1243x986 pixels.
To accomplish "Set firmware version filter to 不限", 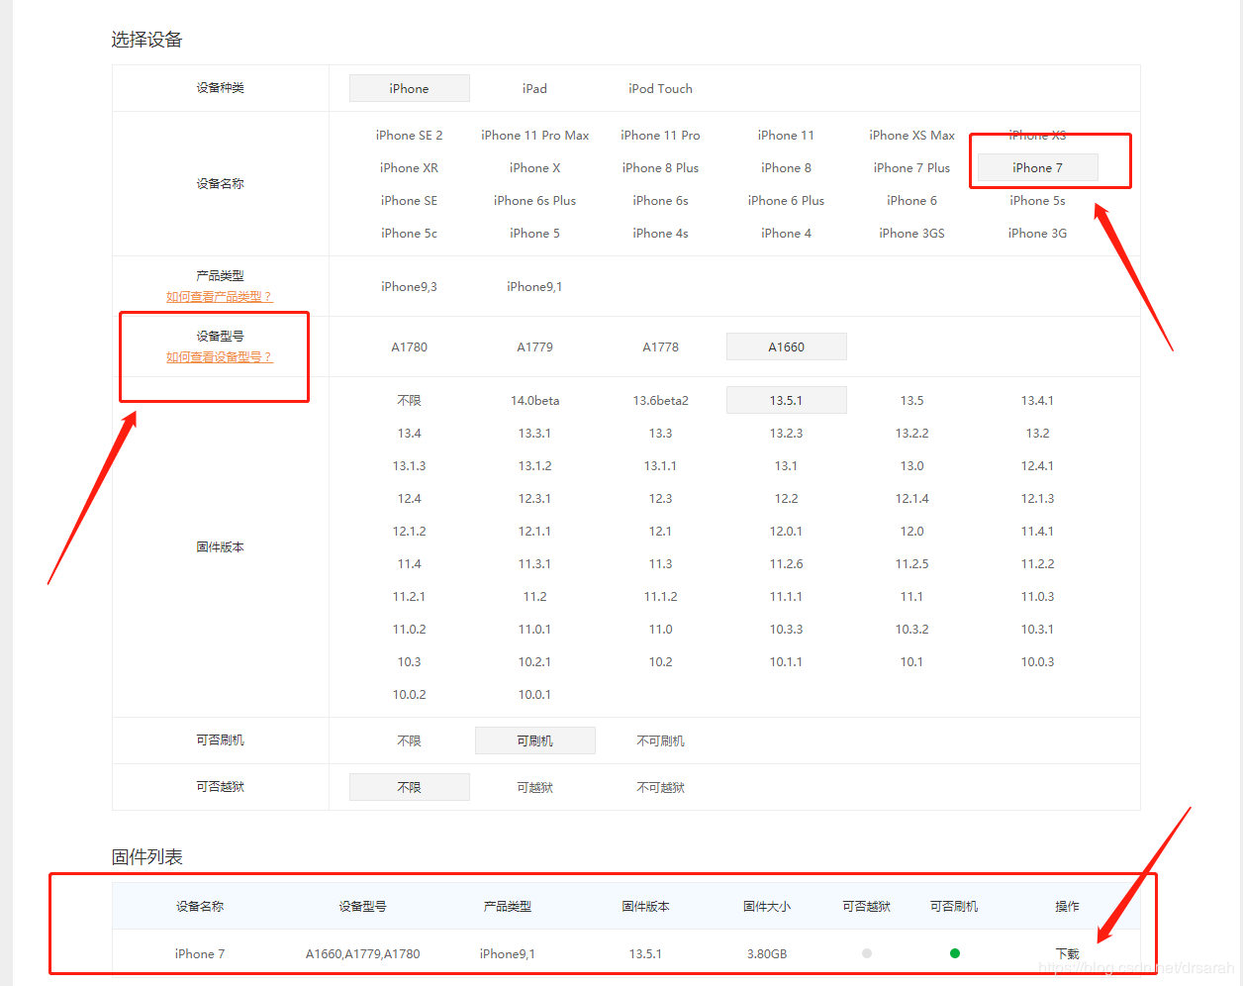I will click(409, 401).
